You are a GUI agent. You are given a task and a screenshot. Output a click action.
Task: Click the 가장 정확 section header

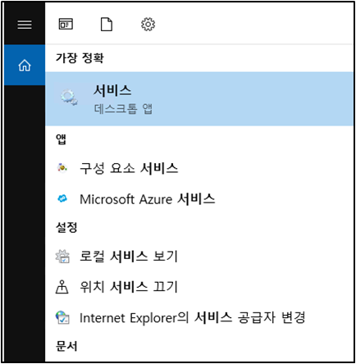click(x=80, y=58)
